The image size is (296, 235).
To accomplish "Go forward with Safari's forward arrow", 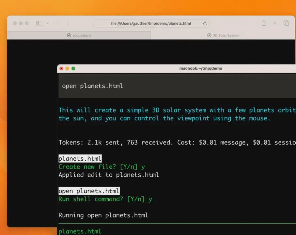I will [x=68, y=23].
